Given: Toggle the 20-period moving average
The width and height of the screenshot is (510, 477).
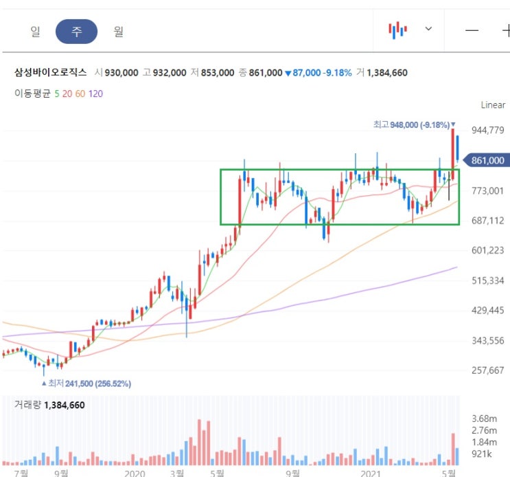Looking at the screenshot, I should coord(67,93).
